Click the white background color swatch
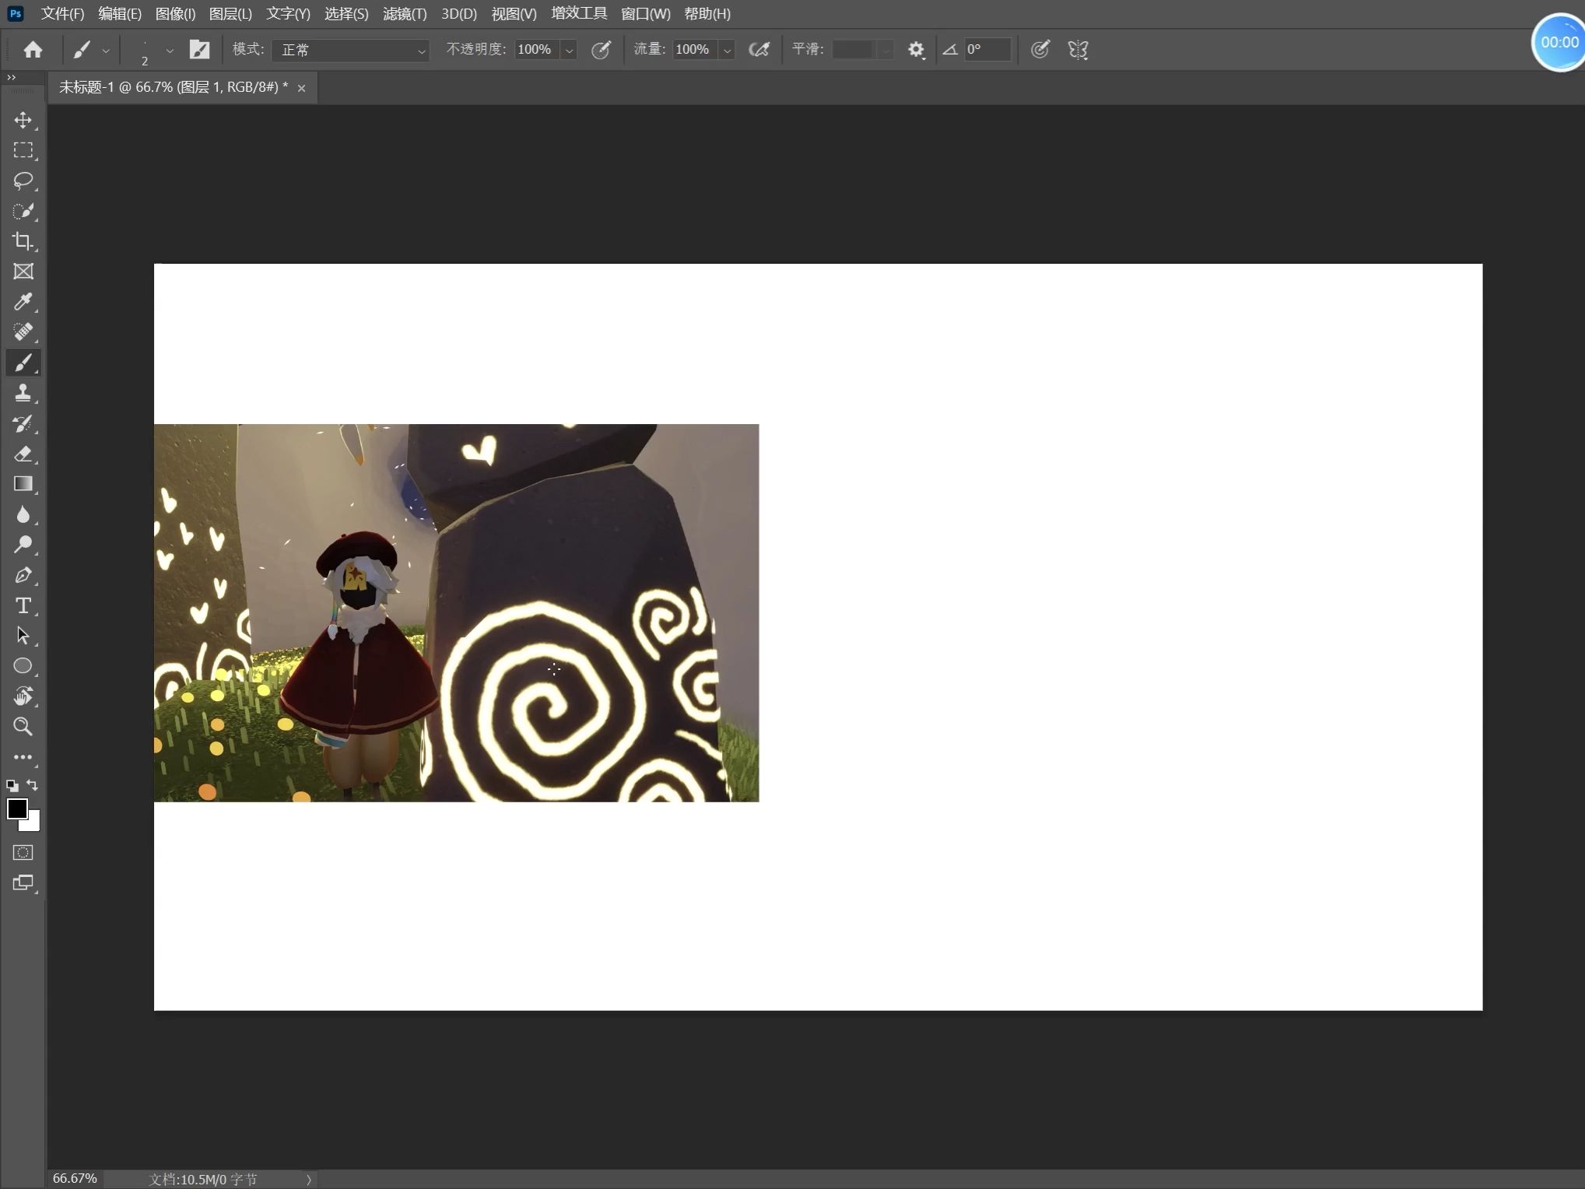The width and height of the screenshot is (1585, 1189). [33, 824]
